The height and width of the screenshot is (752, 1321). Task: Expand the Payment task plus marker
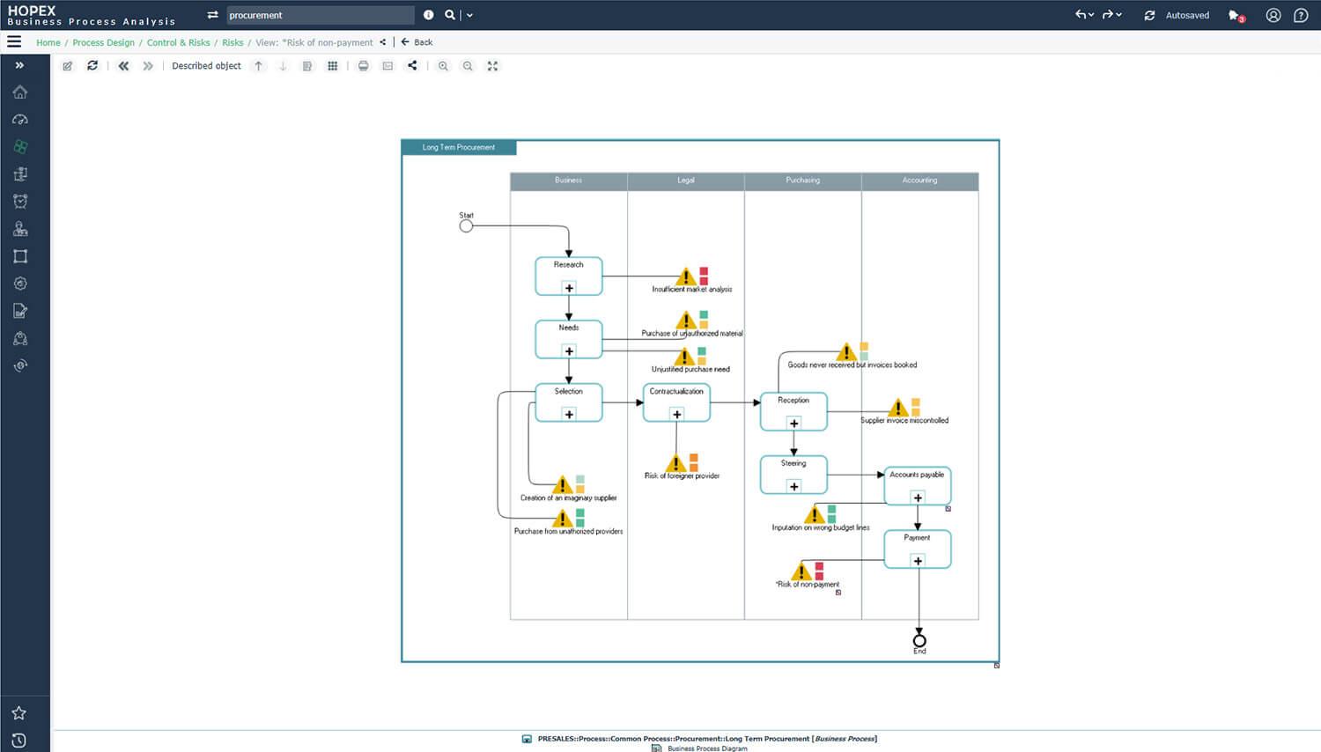click(x=918, y=561)
